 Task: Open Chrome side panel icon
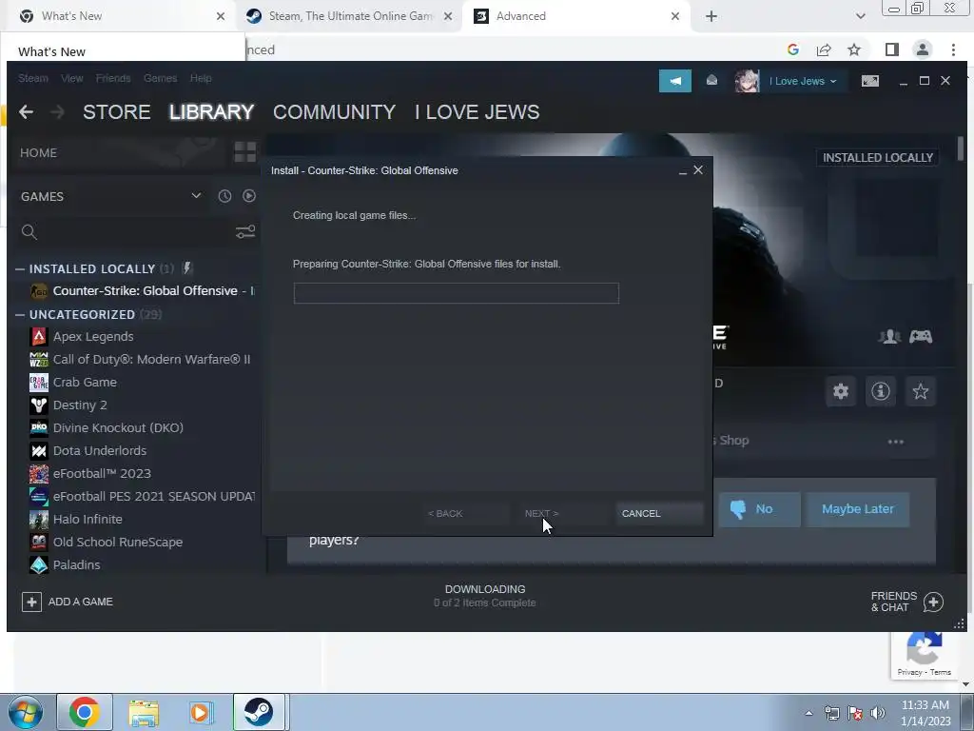pyautogui.click(x=892, y=49)
